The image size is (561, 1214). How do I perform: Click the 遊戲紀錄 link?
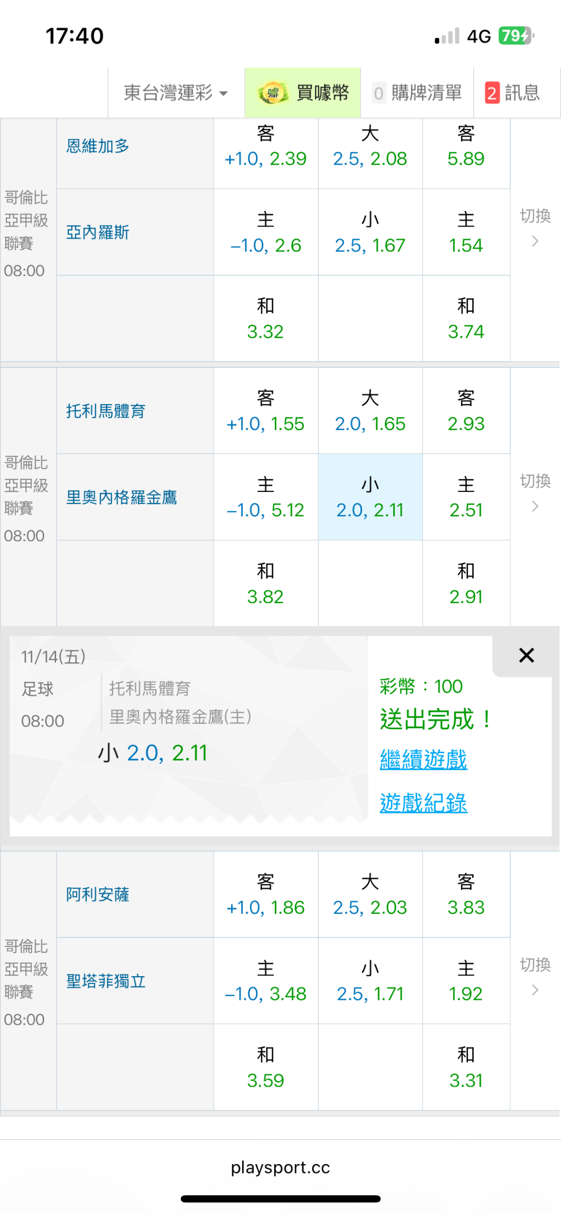(423, 803)
